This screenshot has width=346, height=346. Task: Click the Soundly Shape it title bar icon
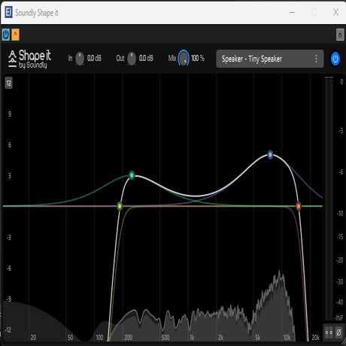click(x=8, y=12)
